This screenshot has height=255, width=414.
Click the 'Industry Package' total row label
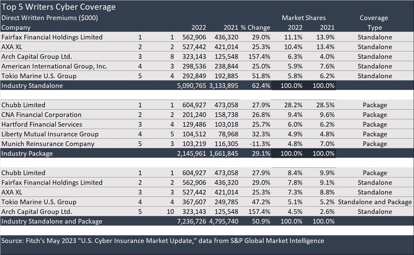click(x=27, y=153)
